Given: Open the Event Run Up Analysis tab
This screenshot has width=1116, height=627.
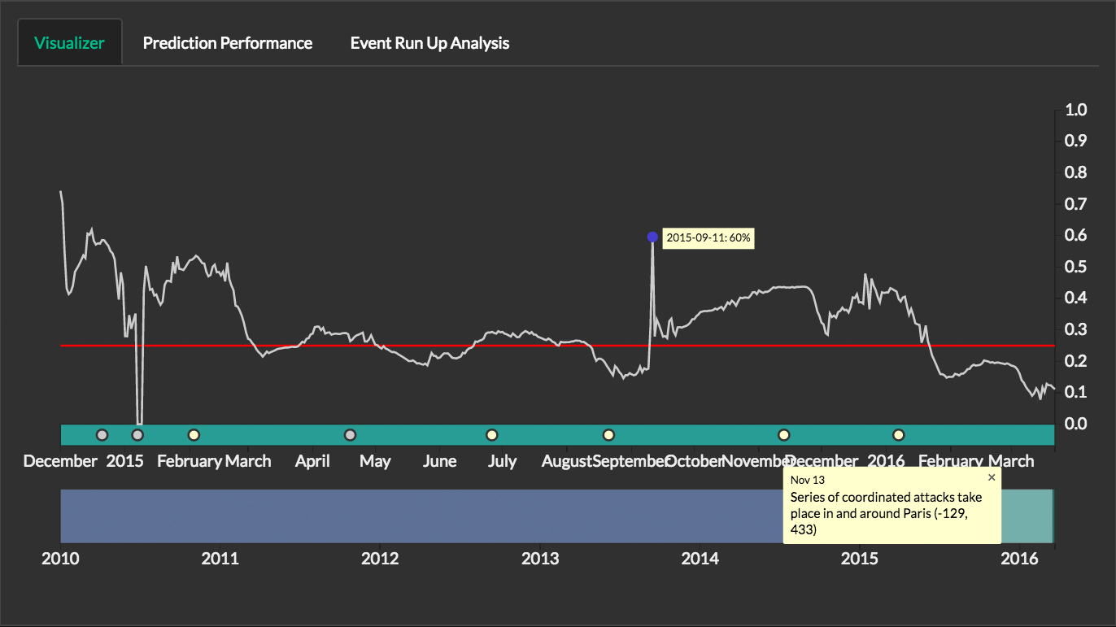Looking at the screenshot, I should coord(429,43).
